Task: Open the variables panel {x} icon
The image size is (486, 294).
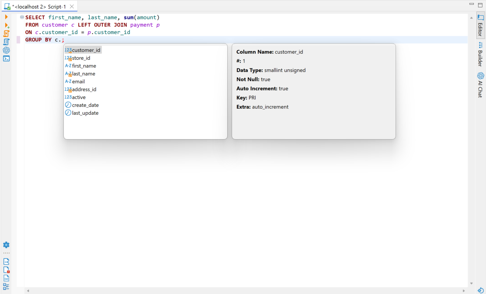Action: coord(6,278)
